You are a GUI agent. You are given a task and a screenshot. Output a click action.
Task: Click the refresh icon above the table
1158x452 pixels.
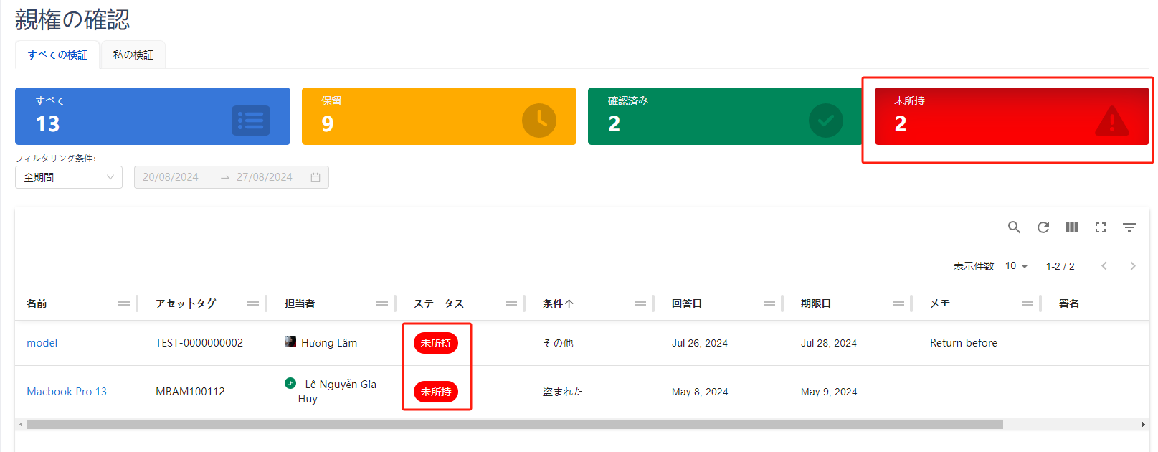[1043, 227]
